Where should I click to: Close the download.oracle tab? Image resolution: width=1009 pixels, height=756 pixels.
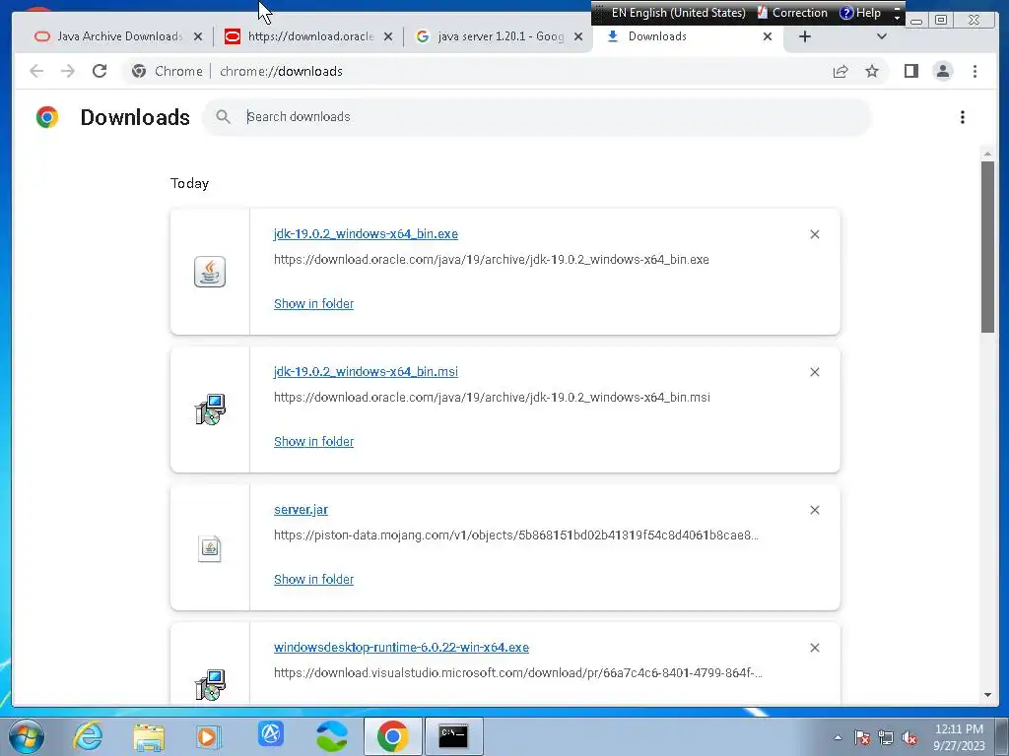[388, 36]
